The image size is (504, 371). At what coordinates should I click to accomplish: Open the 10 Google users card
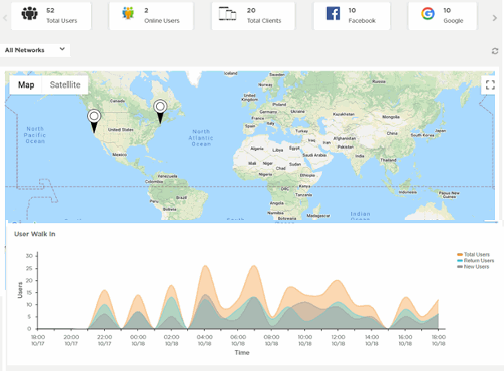click(442, 16)
